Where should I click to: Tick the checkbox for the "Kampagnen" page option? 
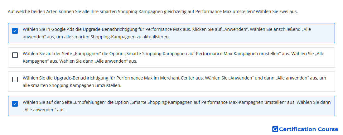pos(15,55)
